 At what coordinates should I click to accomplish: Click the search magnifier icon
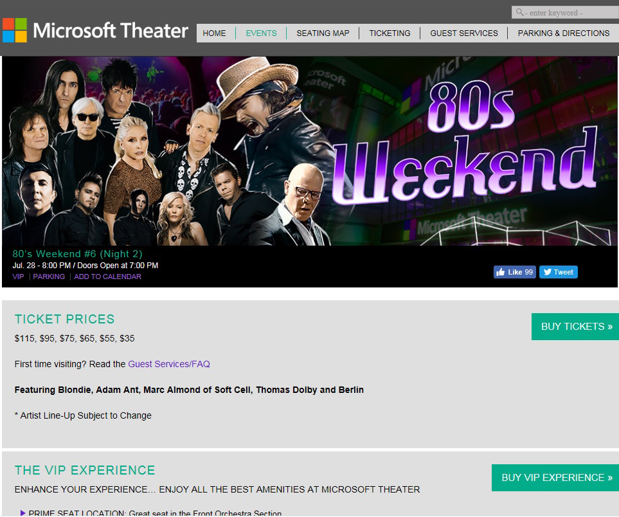click(x=519, y=12)
